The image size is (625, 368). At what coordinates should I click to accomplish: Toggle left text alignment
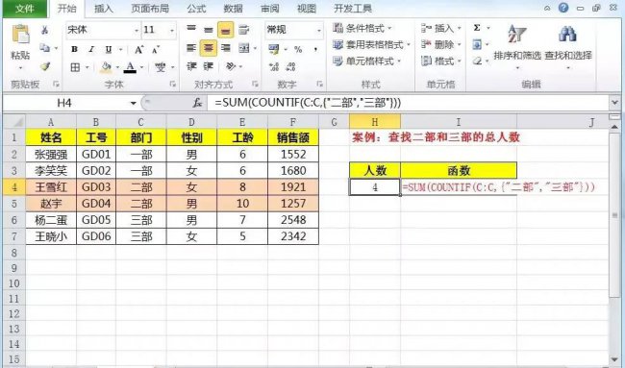pos(191,48)
